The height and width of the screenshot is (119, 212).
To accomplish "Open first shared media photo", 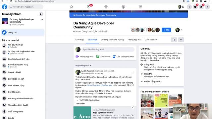I will pyautogui.click(x=147, y=100).
